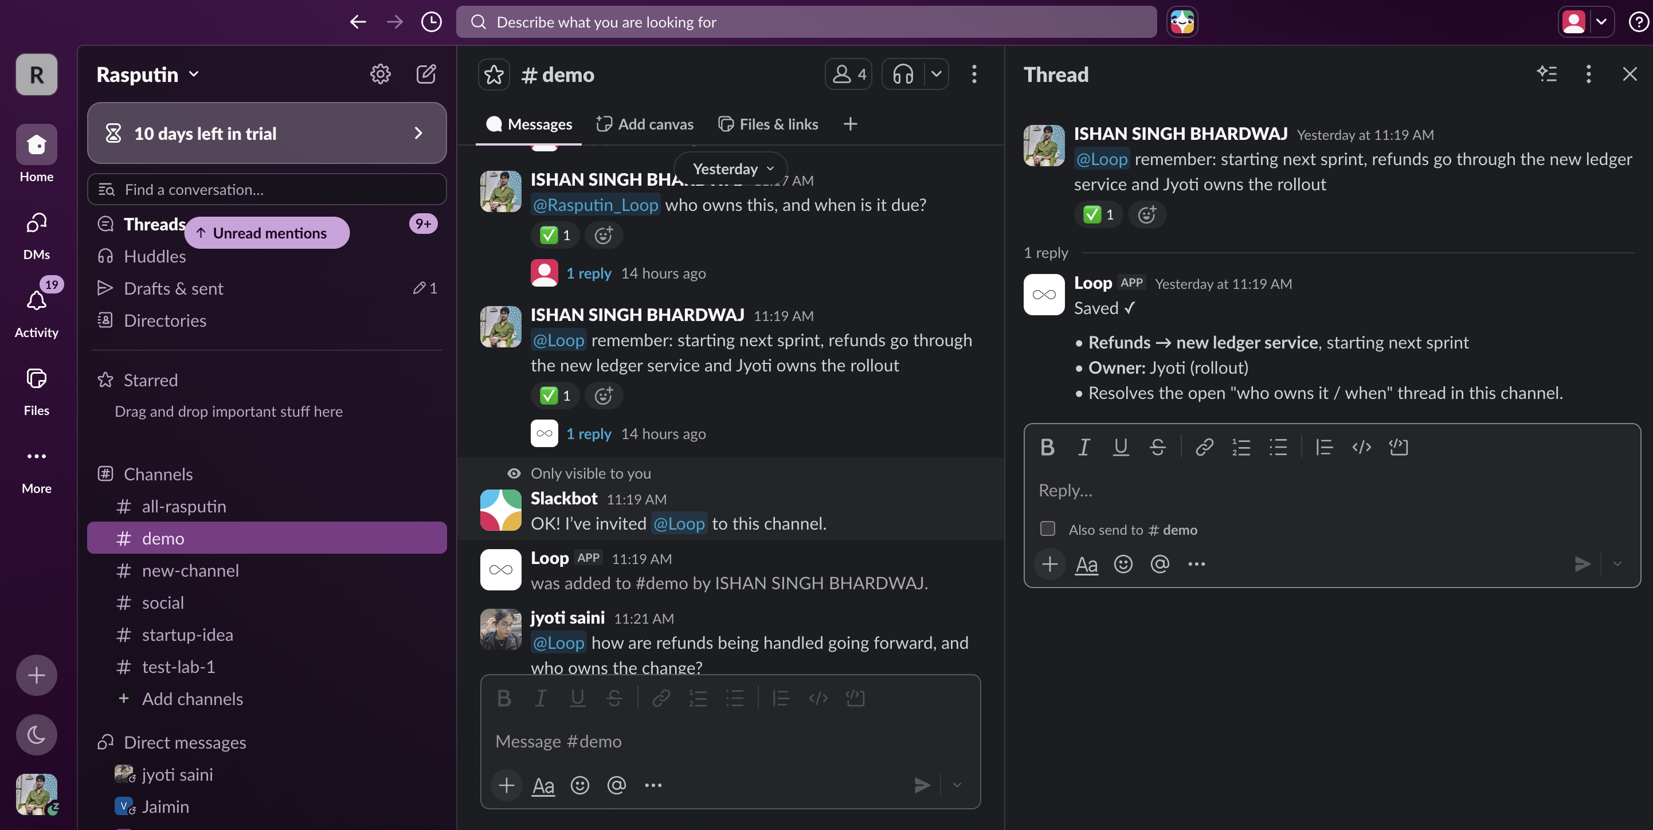This screenshot has height=830, width=1653.
Task: Apply bold in thread reply toolbar
Action: click(1047, 448)
